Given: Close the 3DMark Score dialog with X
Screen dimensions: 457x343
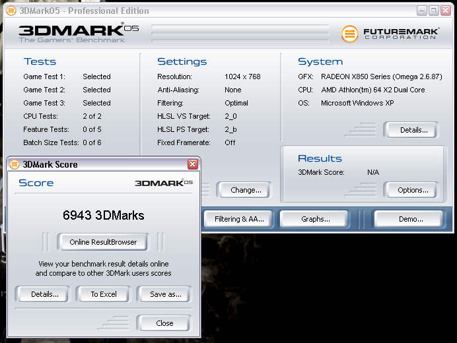Looking at the screenshot, I should tap(193, 164).
